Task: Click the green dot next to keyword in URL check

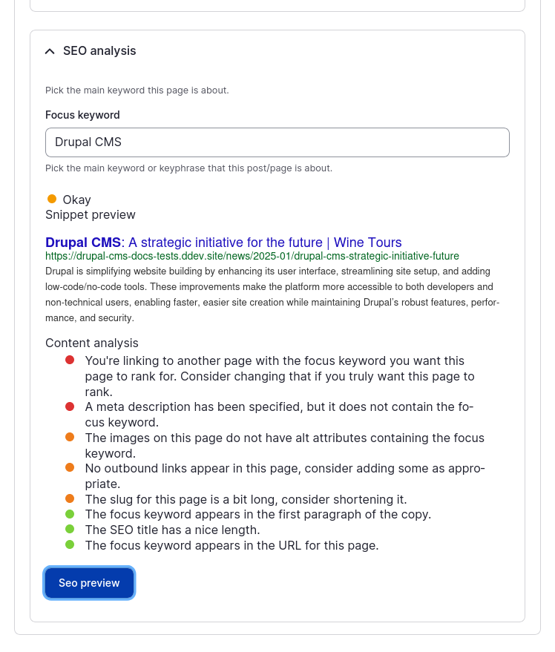Action: tap(70, 545)
